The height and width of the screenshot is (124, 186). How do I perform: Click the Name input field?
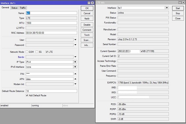point(51,13)
